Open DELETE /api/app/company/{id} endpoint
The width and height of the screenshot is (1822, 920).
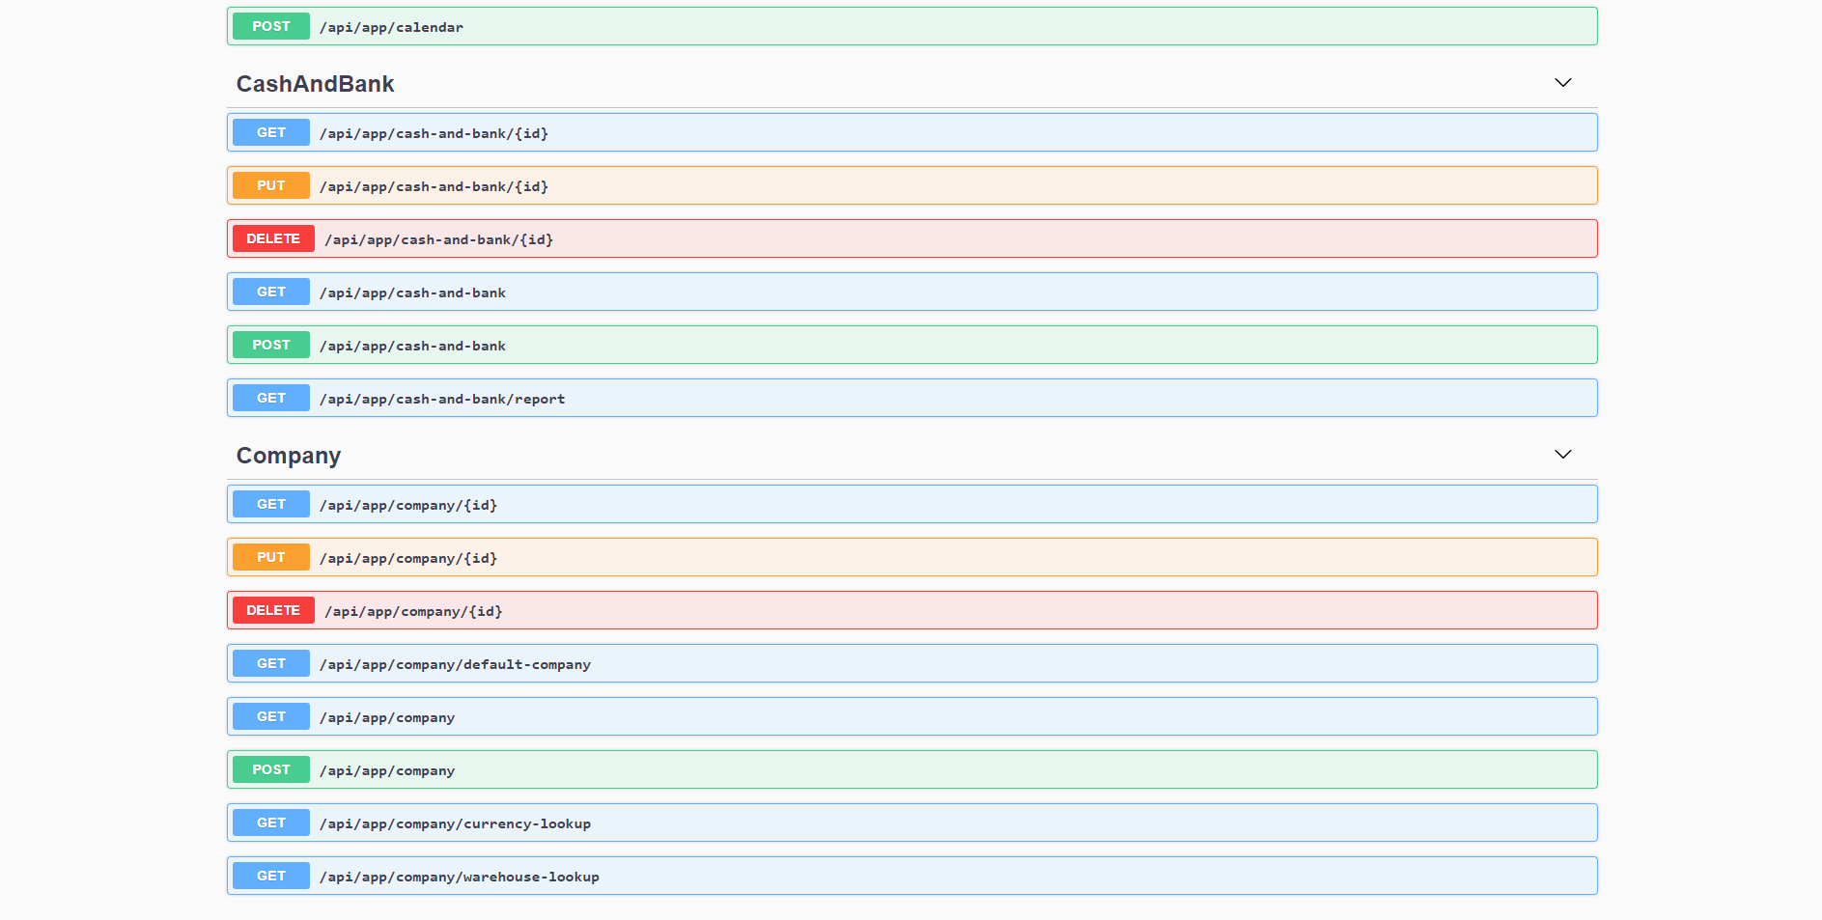[x=413, y=611]
